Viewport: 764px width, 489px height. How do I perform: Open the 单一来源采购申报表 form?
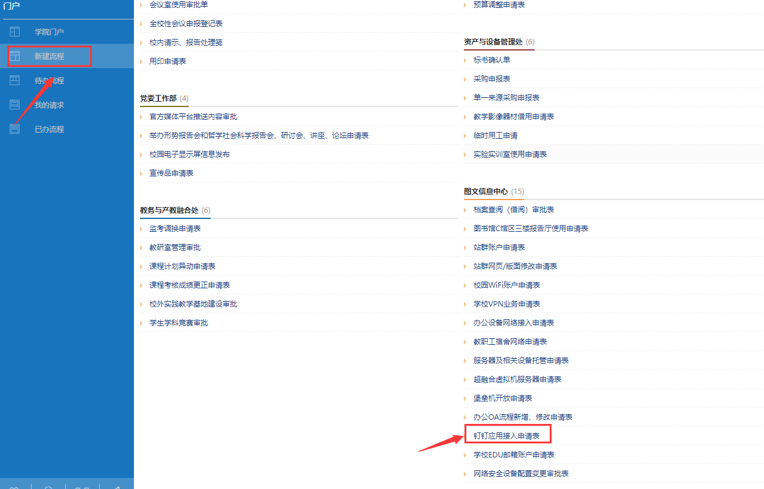tap(506, 97)
